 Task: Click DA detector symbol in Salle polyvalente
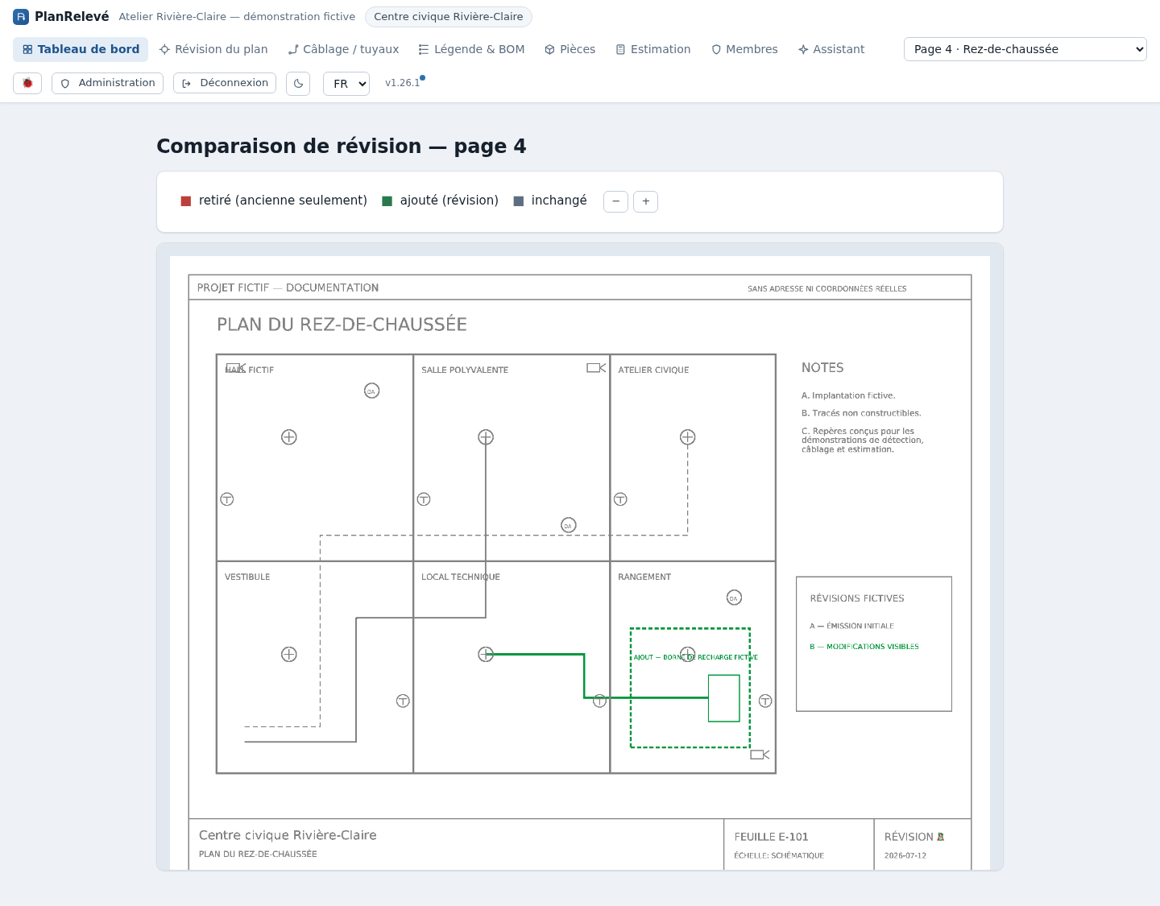tap(569, 525)
